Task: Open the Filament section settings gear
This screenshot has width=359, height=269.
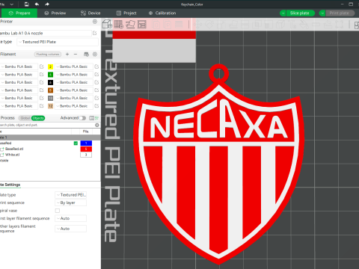Action: click(95, 54)
